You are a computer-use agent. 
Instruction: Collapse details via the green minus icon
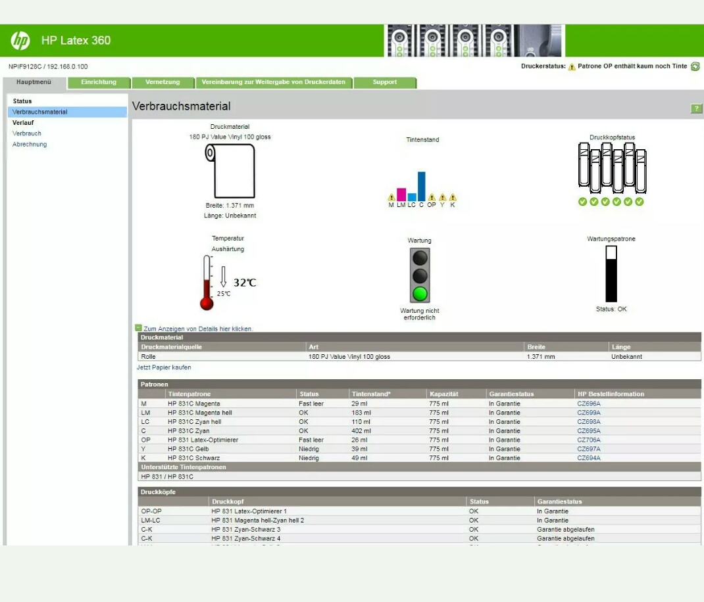click(x=138, y=328)
